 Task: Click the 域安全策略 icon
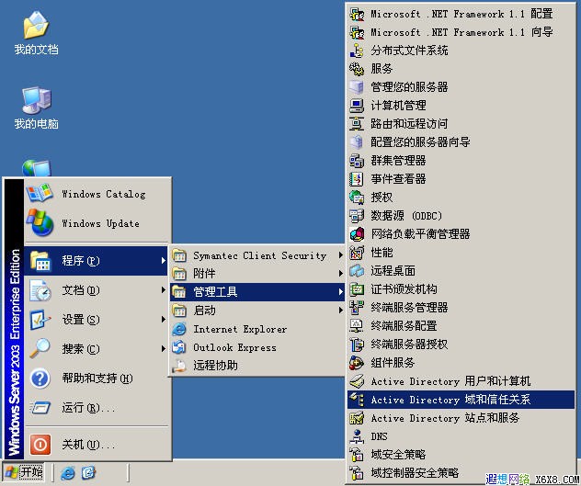(x=357, y=454)
